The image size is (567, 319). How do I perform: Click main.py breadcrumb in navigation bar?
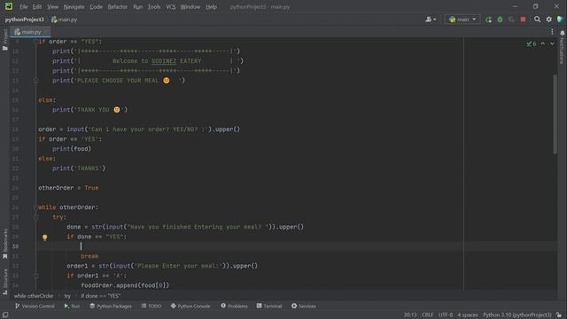point(65,19)
